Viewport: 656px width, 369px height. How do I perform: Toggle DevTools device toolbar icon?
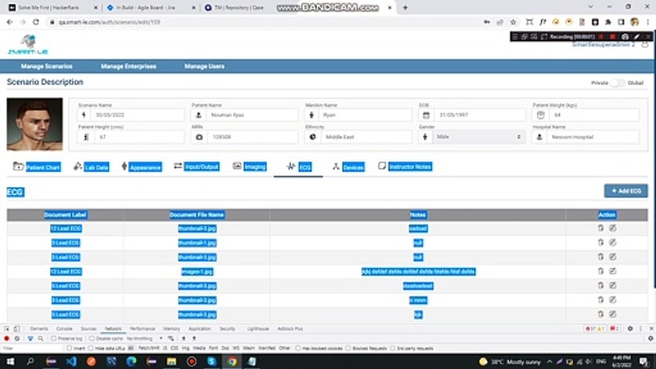coord(16,329)
